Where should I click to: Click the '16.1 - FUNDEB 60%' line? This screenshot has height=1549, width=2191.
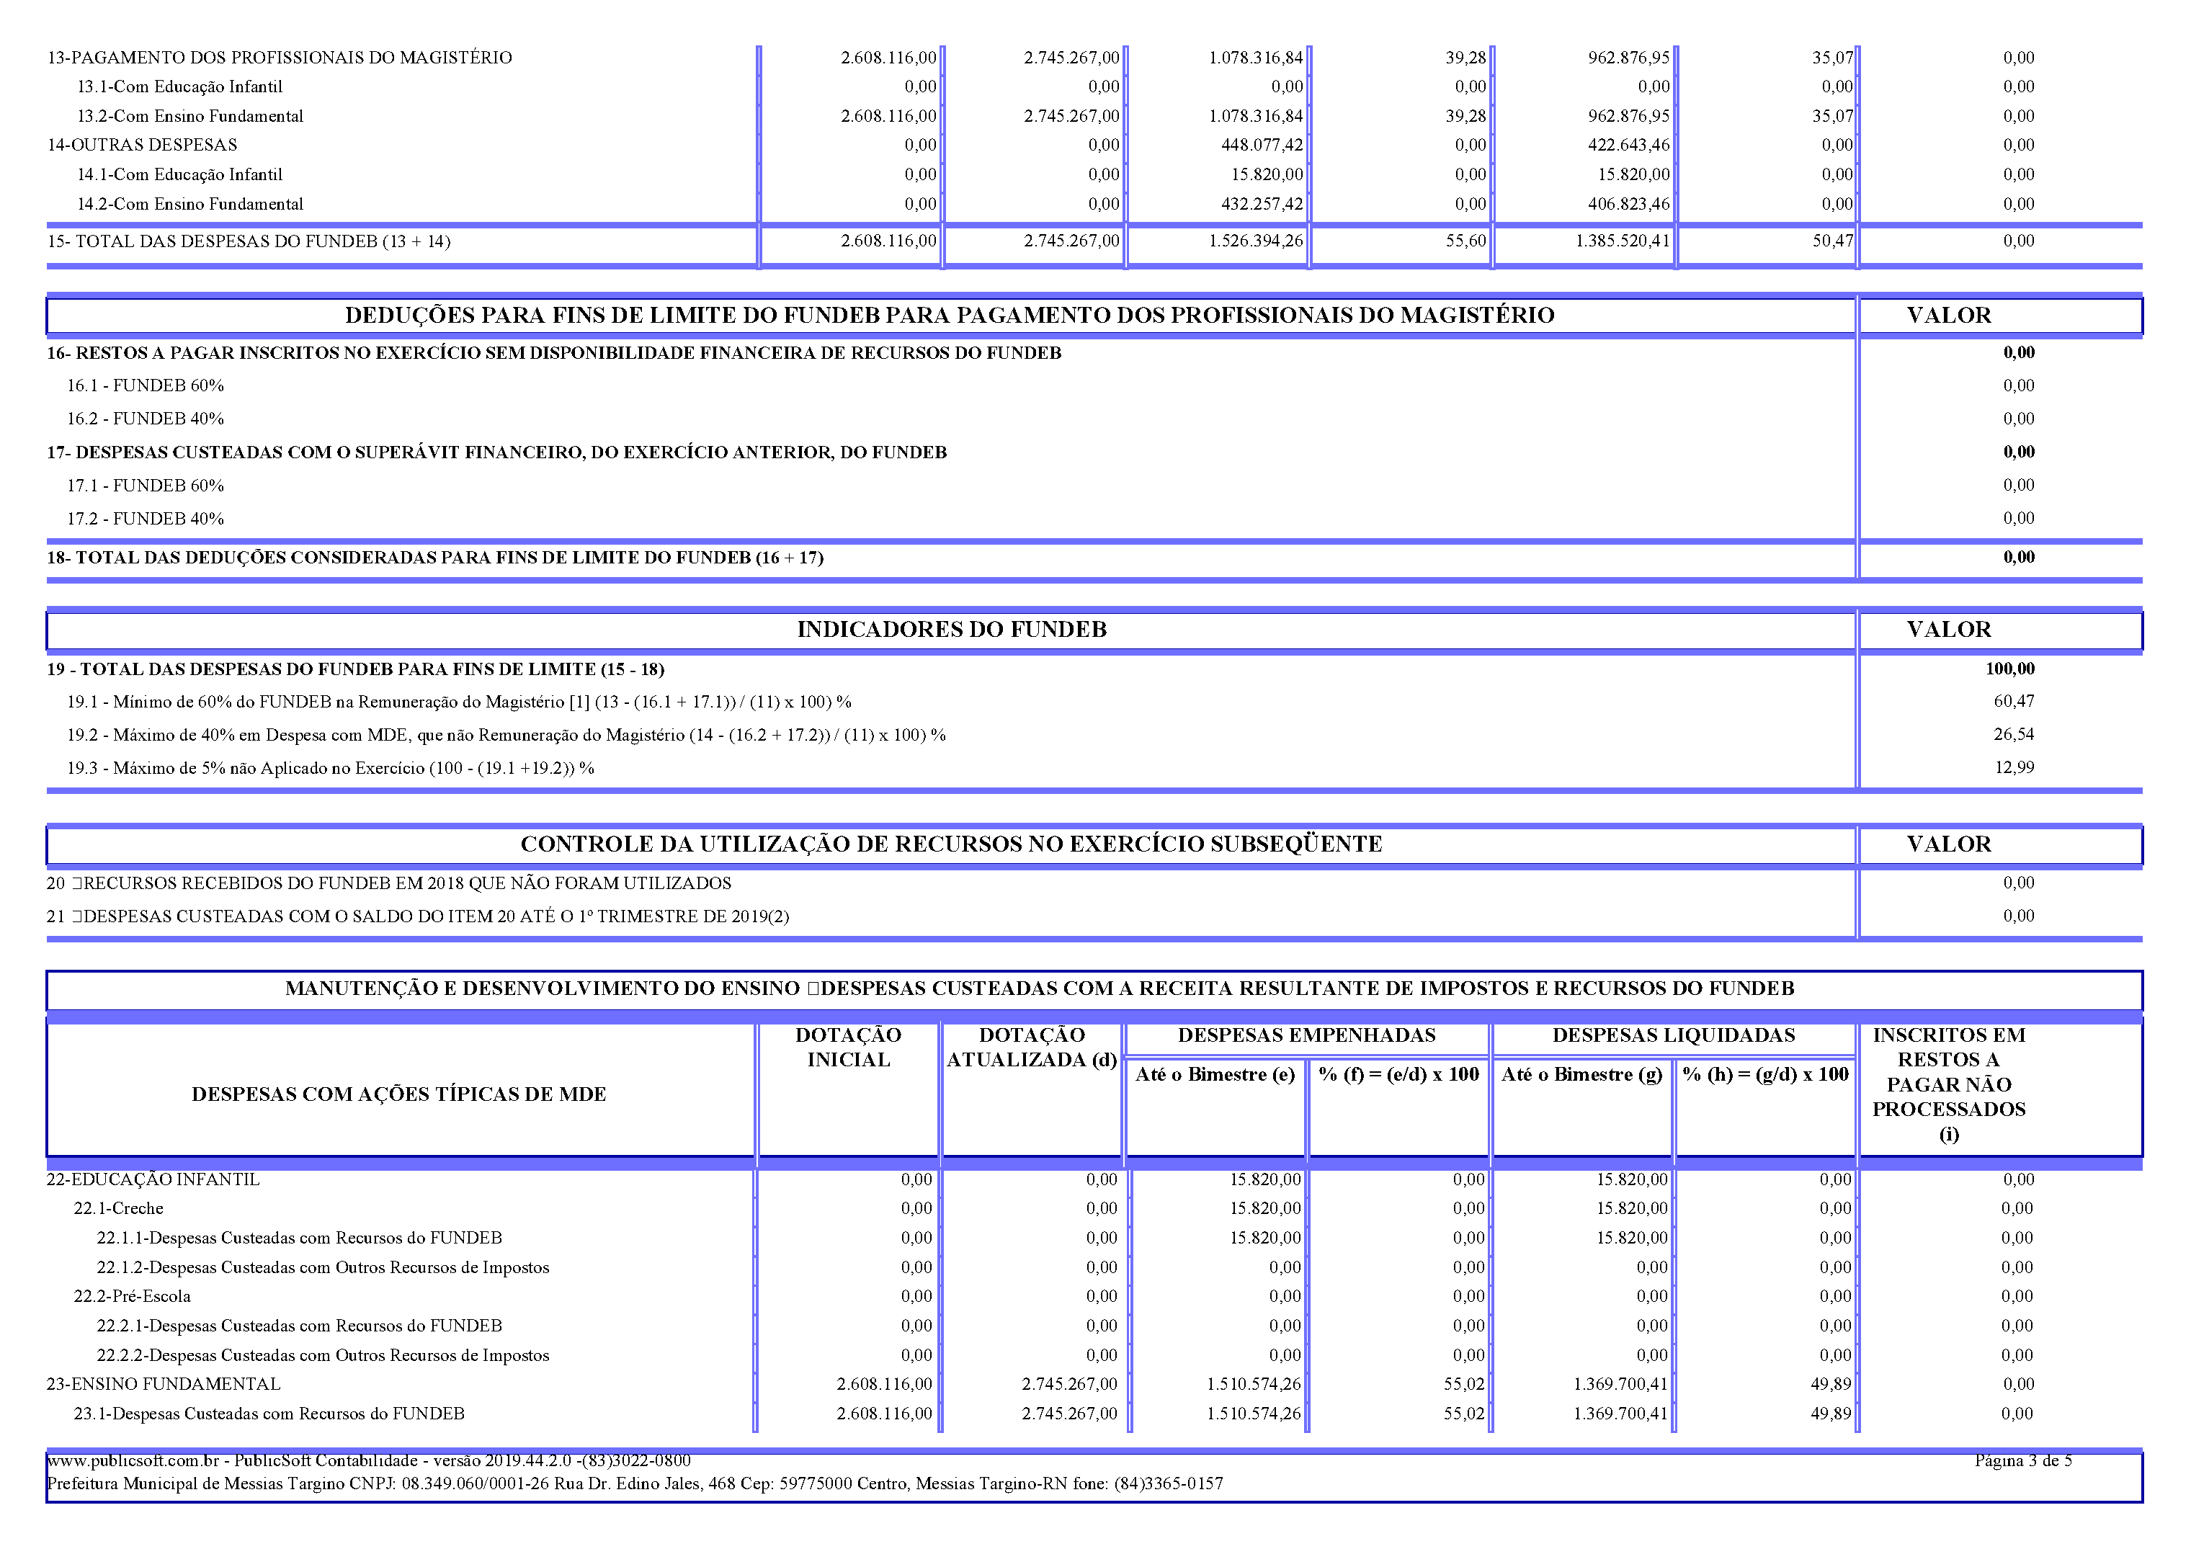tap(145, 385)
